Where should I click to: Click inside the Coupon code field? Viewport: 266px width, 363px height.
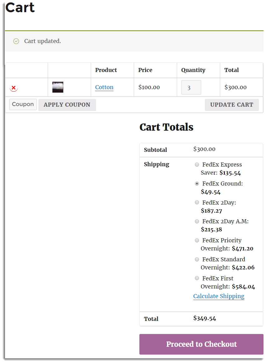[x=23, y=104]
